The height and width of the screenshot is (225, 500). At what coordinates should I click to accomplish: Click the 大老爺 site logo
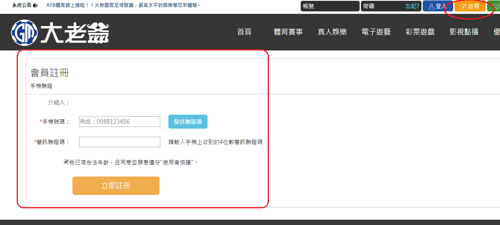click(x=60, y=32)
